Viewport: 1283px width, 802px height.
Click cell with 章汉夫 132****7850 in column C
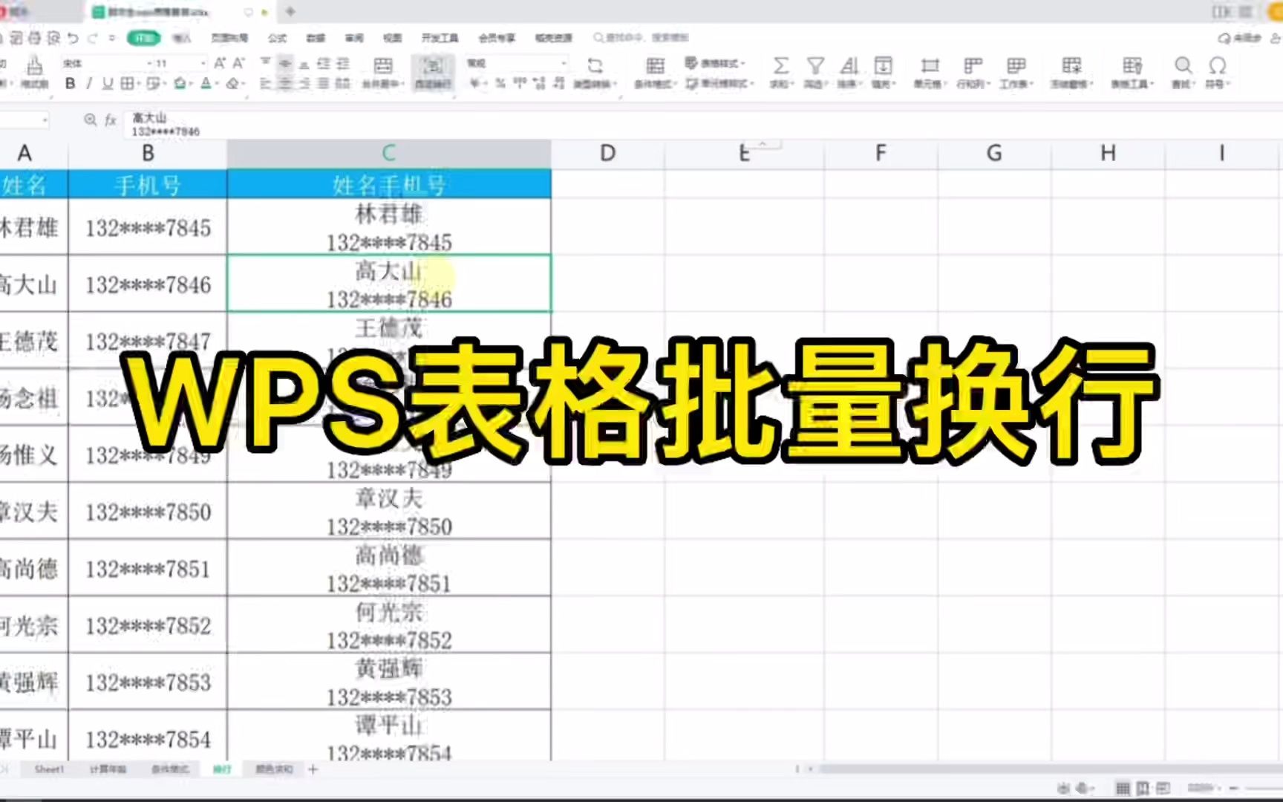(x=389, y=512)
